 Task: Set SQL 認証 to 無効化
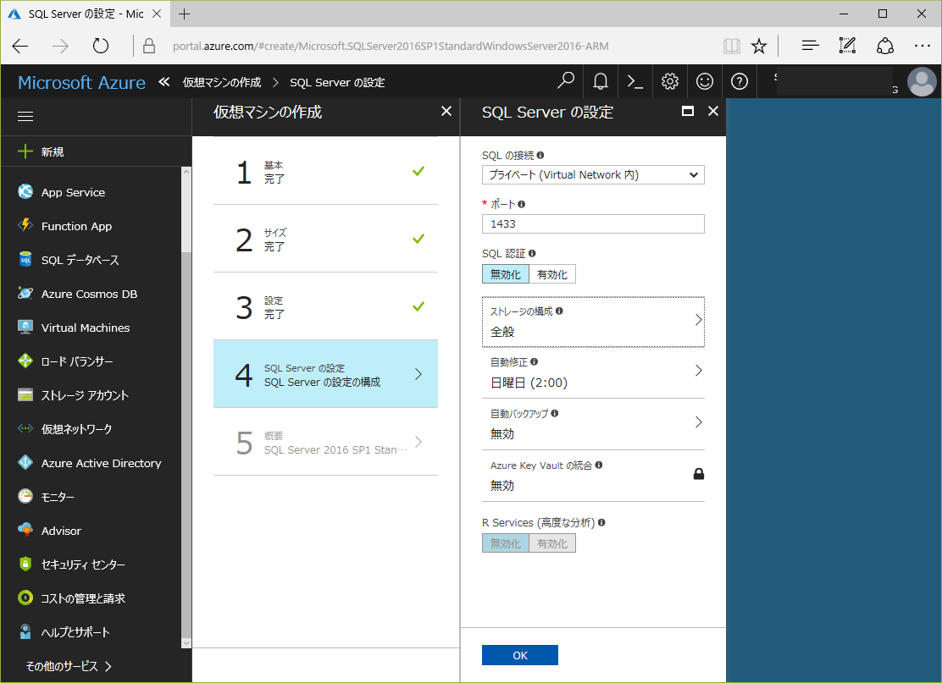[x=505, y=274]
